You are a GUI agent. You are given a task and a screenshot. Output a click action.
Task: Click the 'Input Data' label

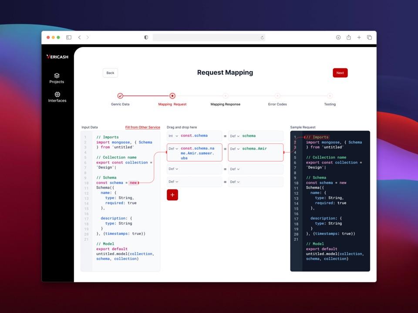pyautogui.click(x=90, y=127)
